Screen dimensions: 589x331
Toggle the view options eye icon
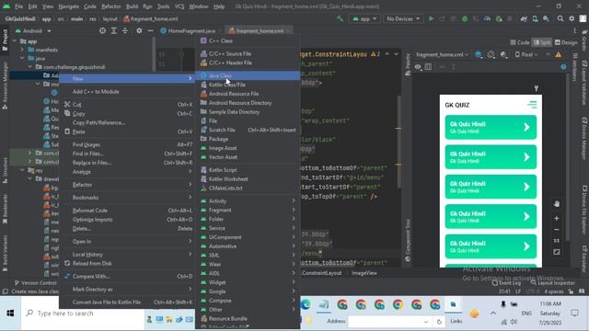point(418,67)
